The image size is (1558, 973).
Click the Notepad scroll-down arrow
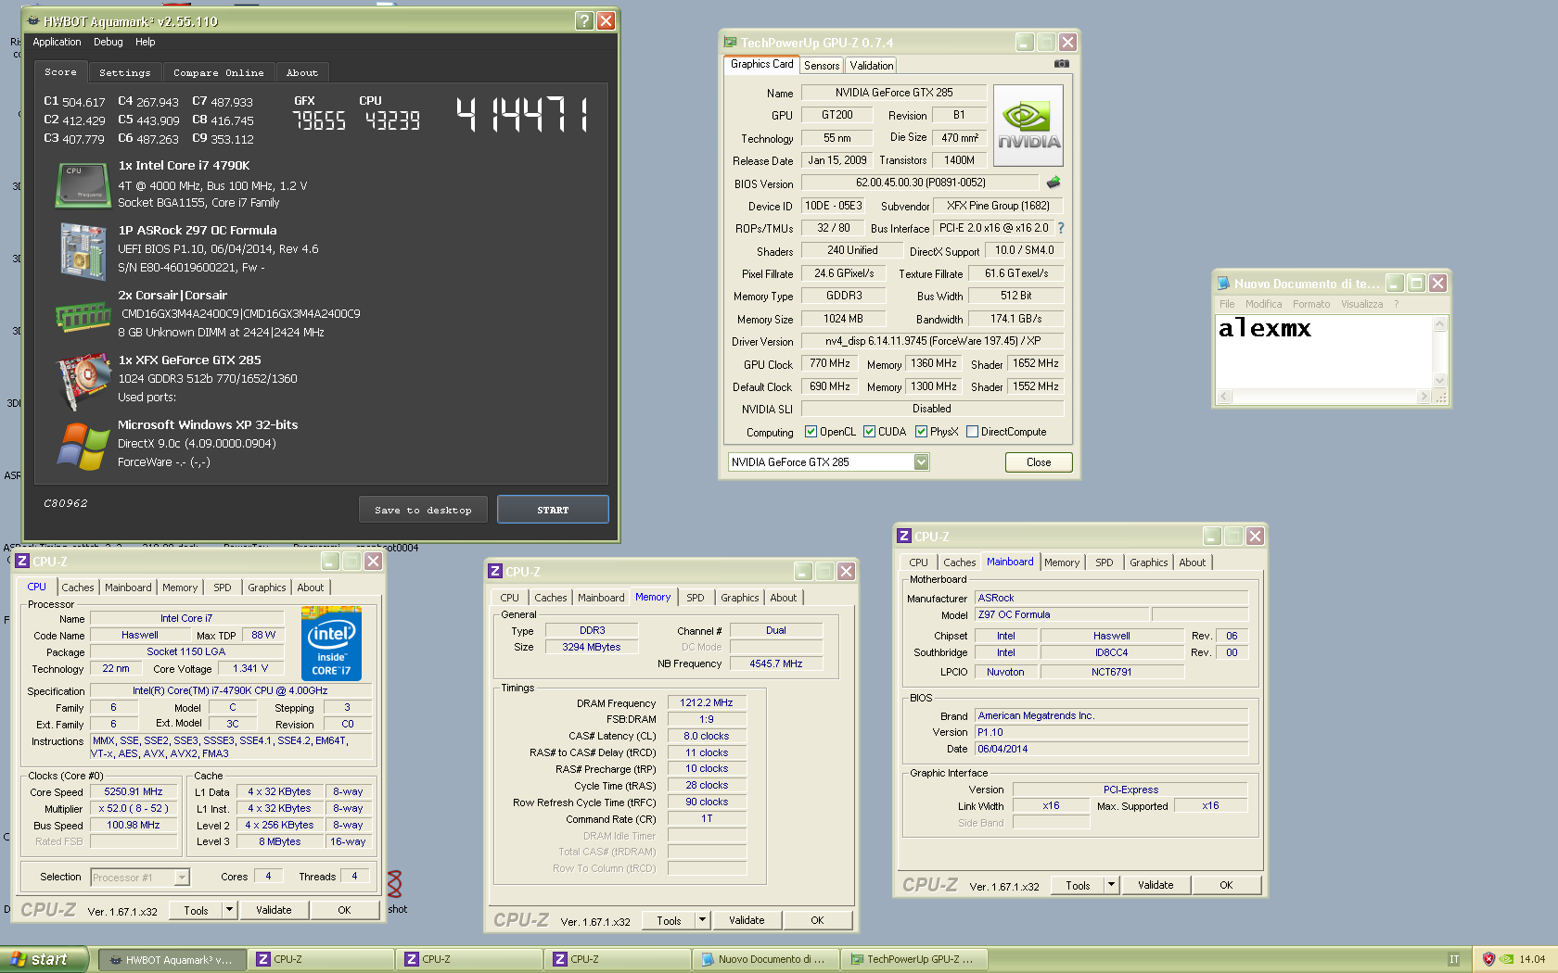coord(1440,381)
